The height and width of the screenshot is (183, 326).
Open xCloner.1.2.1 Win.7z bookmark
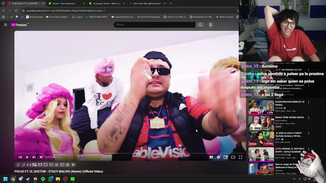[175, 17]
